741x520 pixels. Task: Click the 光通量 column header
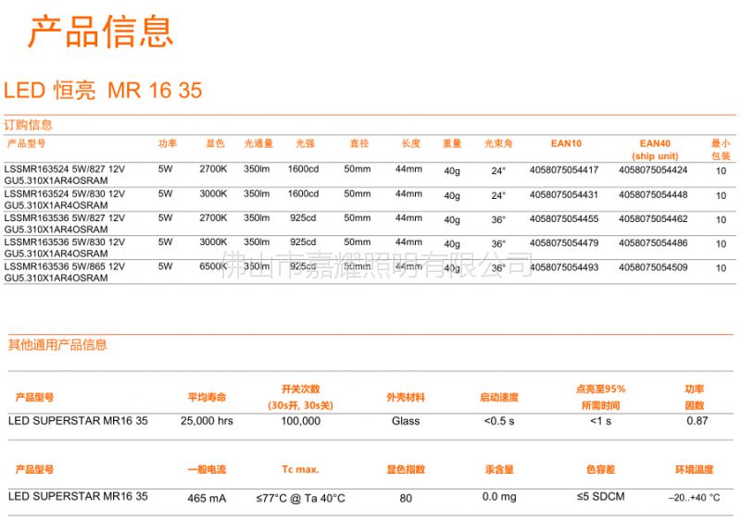click(x=258, y=143)
